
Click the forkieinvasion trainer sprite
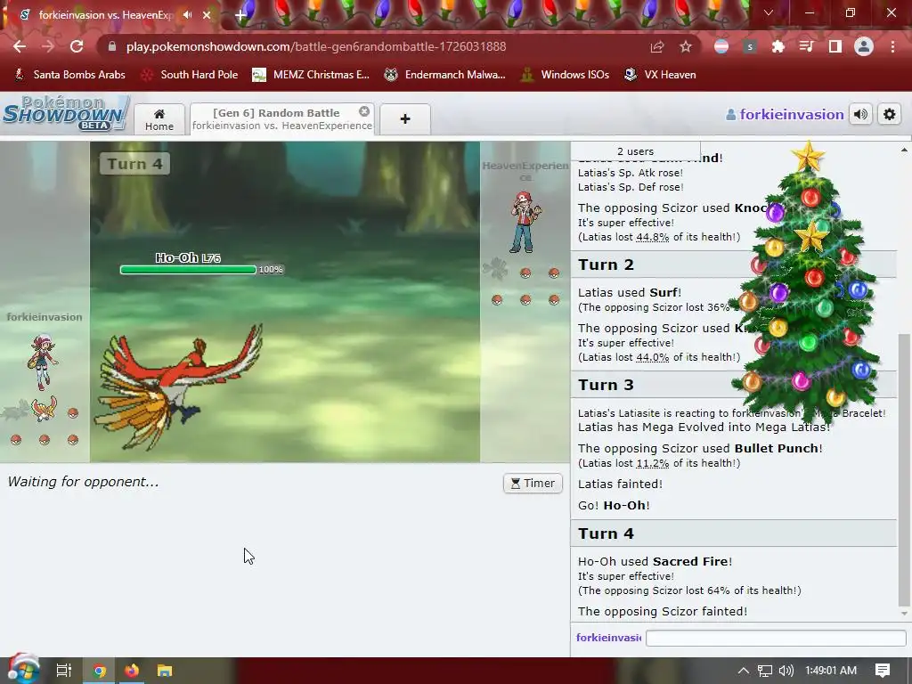pyautogui.click(x=43, y=362)
